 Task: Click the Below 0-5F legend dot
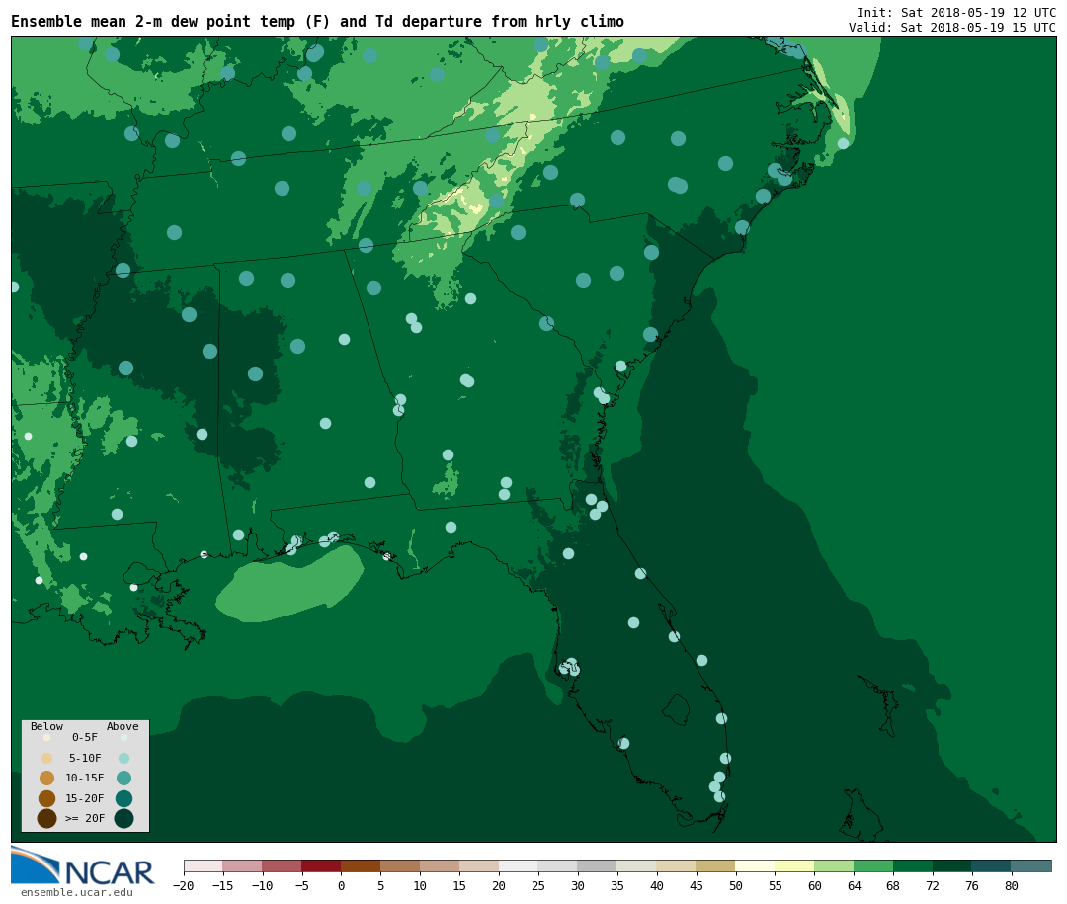point(47,737)
